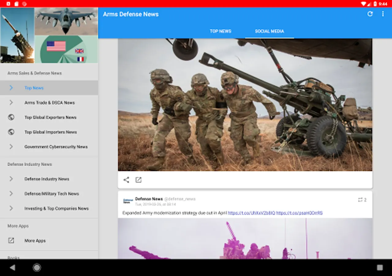Follow the first t.co link in tweet
Image resolution: width=392 pixels, height=276 pixels.
251,213
